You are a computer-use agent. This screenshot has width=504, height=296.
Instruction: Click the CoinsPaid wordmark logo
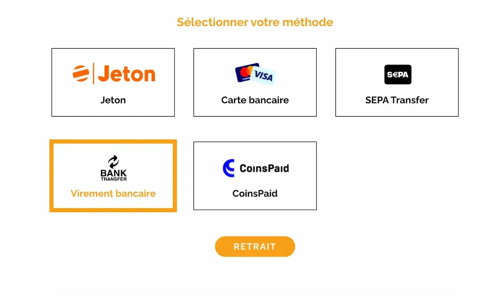[x=264, y=169]
